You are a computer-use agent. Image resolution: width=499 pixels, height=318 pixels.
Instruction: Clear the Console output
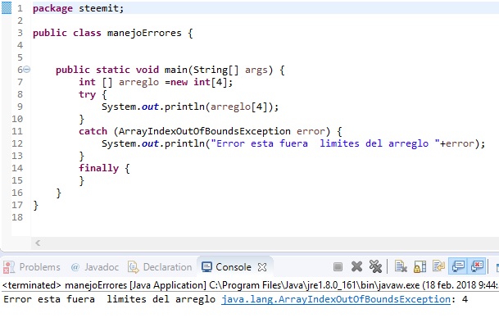[401, 266]
